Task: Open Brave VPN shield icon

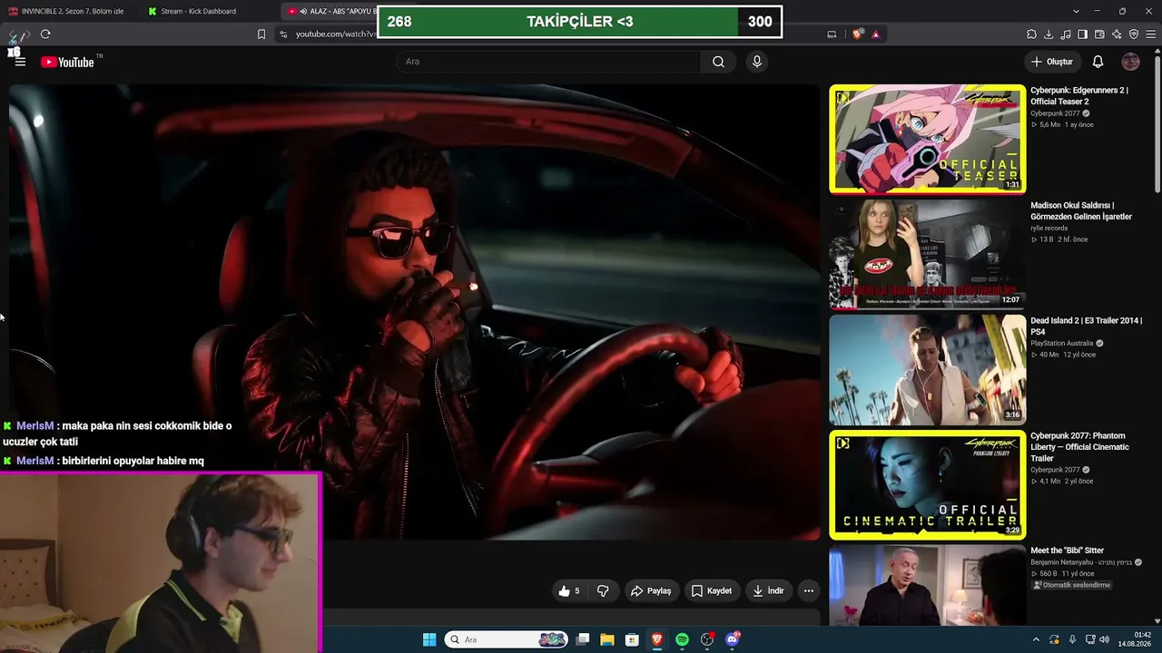Action: coord(1134,34)
